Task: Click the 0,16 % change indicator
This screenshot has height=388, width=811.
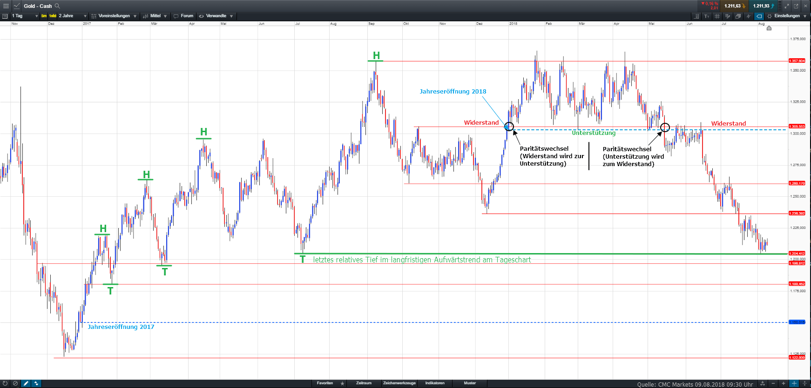Action: [710, 4]
